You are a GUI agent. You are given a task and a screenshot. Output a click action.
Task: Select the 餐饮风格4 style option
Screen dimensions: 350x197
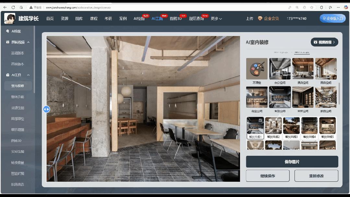(x=309, y=128)
